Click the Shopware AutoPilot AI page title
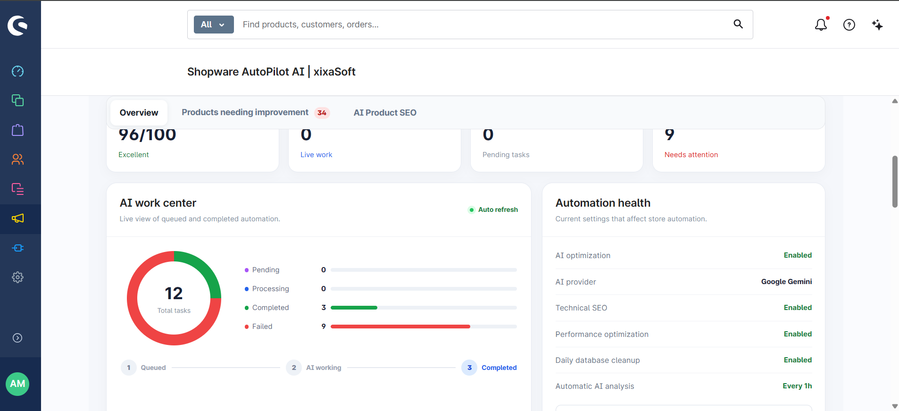This screenshot has width=899, height=411. 271,72
